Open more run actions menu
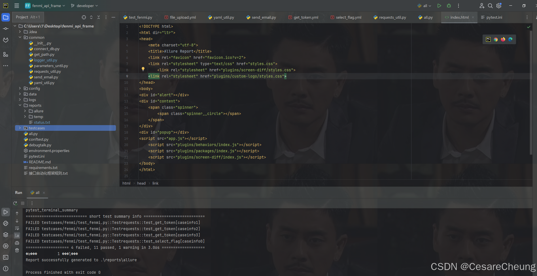 click(x=459, y=6)
